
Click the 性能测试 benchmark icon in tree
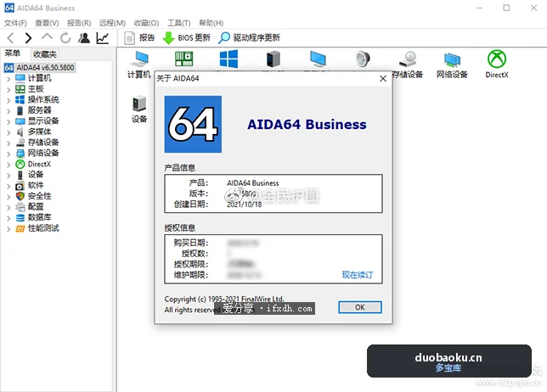(20, 228)
